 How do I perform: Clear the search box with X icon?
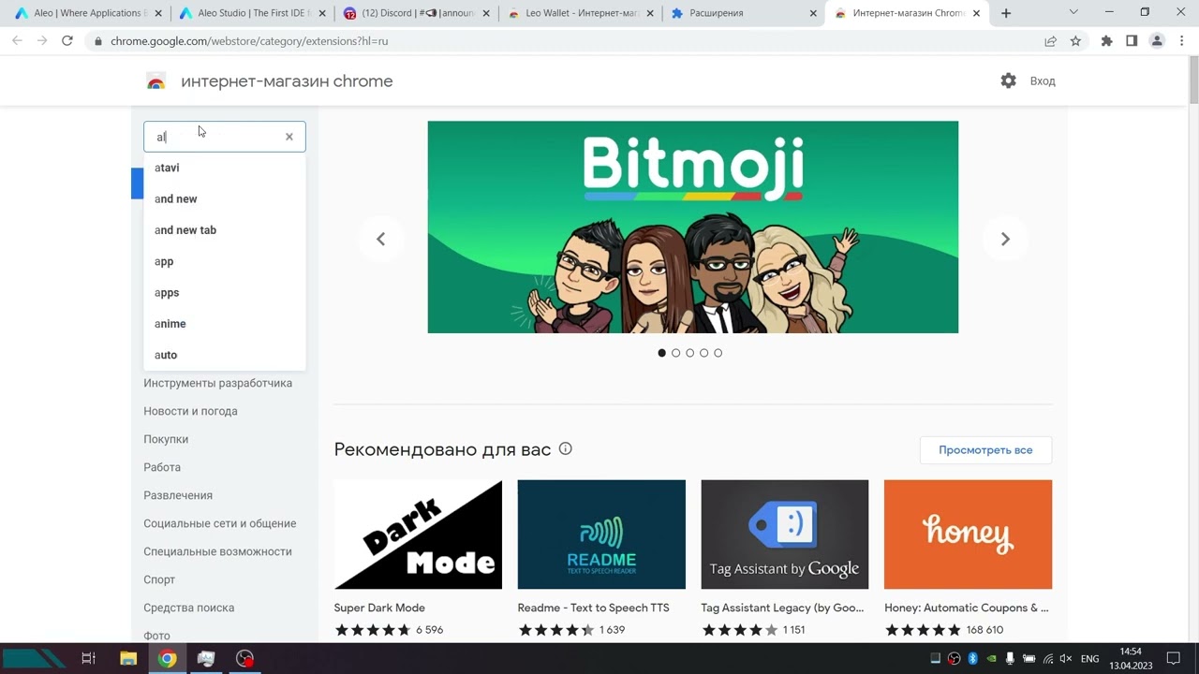click(x=289, y=137)
